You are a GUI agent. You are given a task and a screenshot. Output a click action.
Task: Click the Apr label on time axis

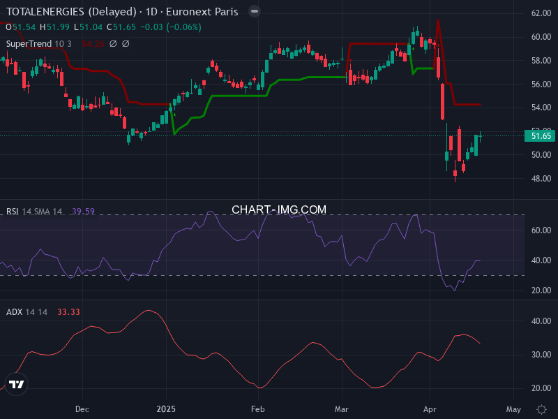tap(430, 409)
